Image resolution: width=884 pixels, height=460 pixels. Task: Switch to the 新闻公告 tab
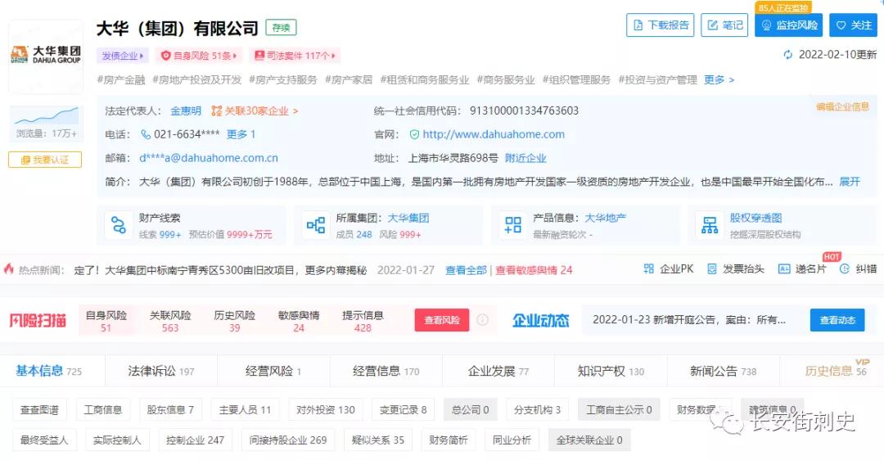point(724,370)
